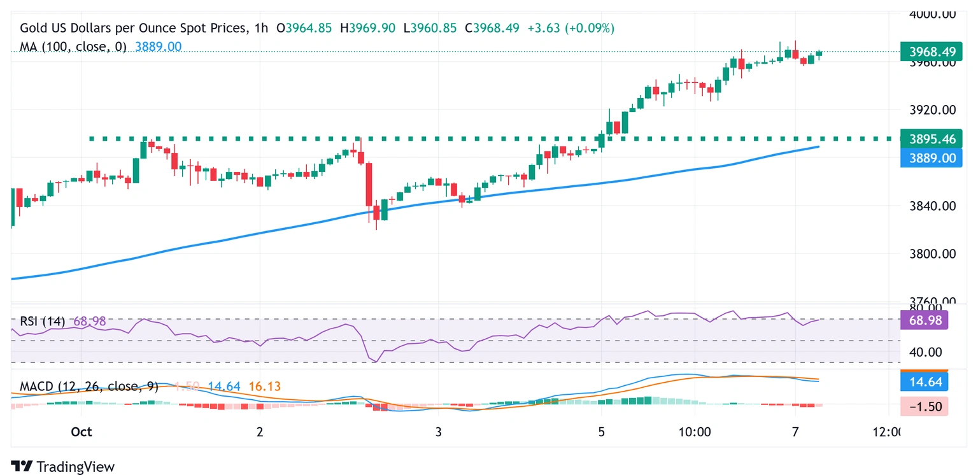Select the RSI (14) indicator label
The height and width of the screenshot is (475, 978).
click(42, 322)
